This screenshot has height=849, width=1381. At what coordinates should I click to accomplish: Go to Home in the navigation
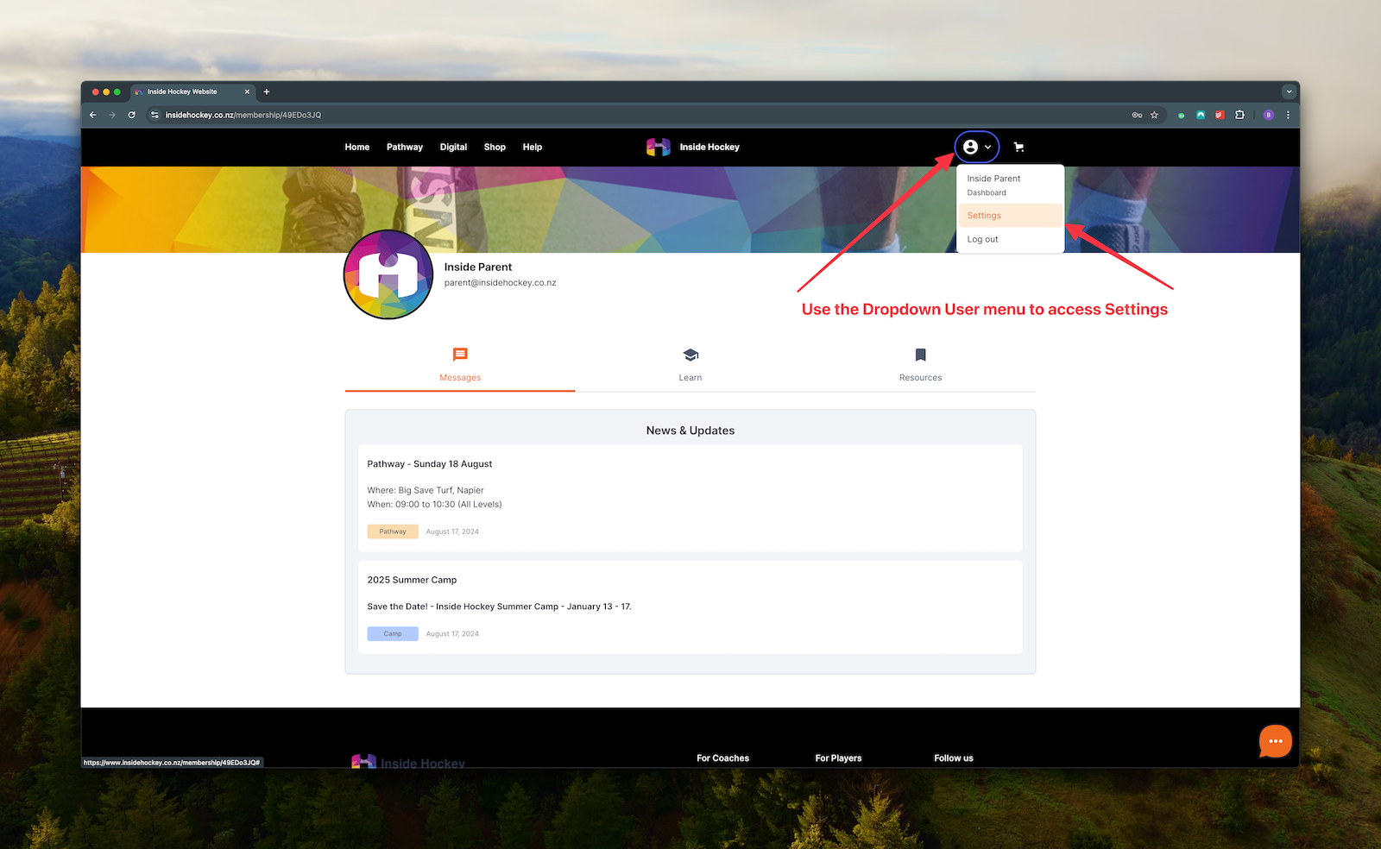click(357, 147)
